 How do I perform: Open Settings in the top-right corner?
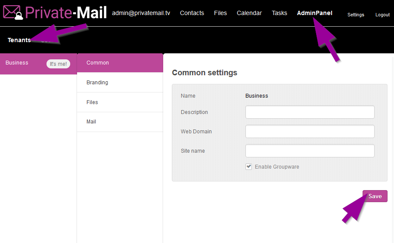[x=356, y=15]
